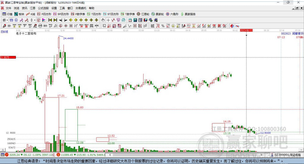Viewport: 304px width, 164px height.
Task: Click the save floppy disk icon
Action: (x=145, y=20)
